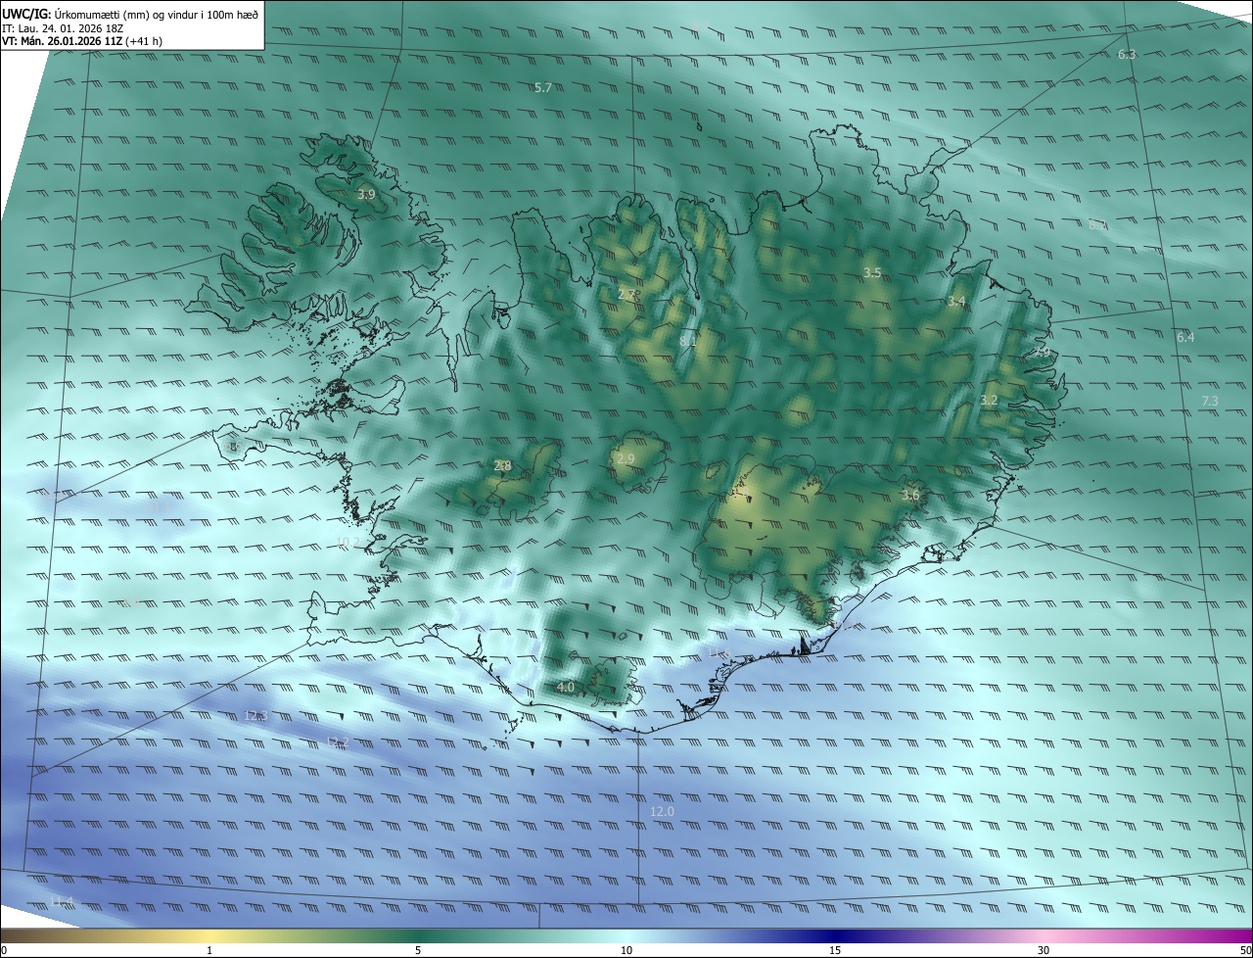Click the 12.2 value over the southwest sea
This screenshot has width=1253, height=958.
pyautogui.click(x=337, y=742)
